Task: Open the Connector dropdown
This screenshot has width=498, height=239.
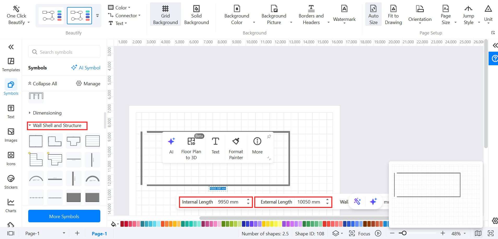Action: tap(124, 15)
